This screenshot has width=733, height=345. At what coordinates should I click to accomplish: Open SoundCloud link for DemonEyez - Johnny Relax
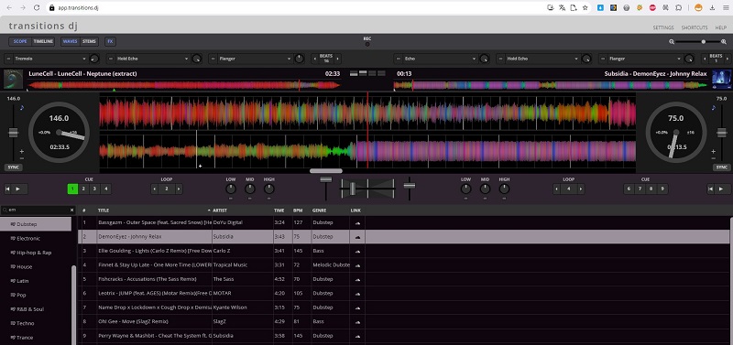(x=357, y=237)
